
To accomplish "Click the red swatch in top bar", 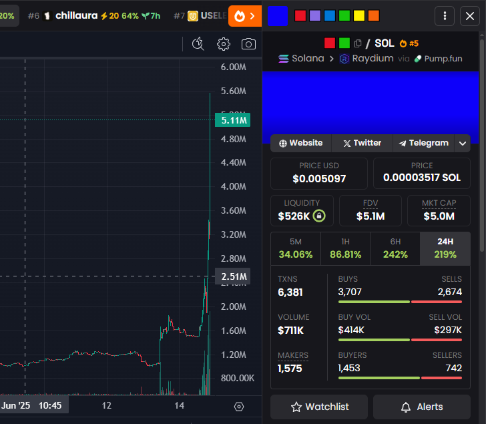I will click(x=300, y=16).
